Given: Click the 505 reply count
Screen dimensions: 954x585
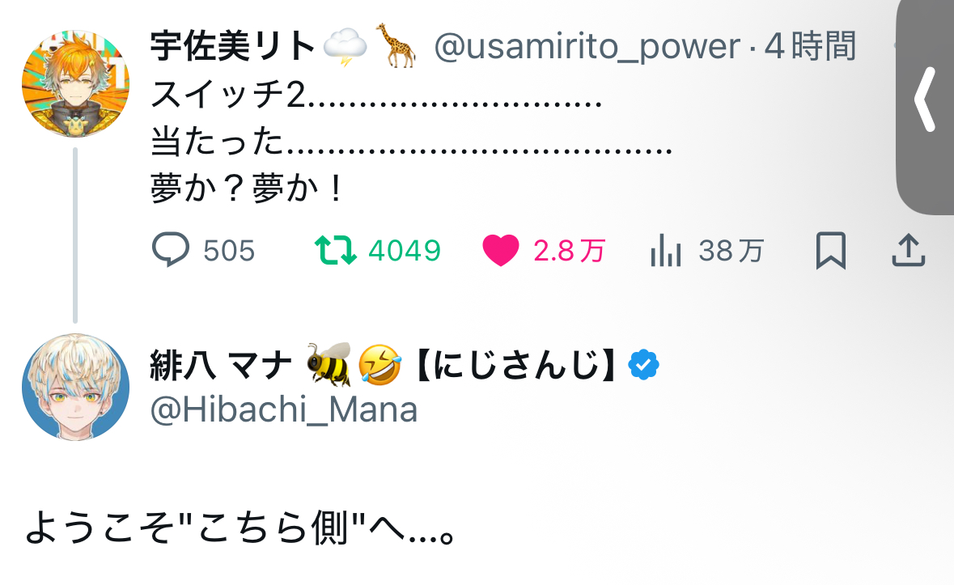Looking at the screenshot, I should 229,252.
